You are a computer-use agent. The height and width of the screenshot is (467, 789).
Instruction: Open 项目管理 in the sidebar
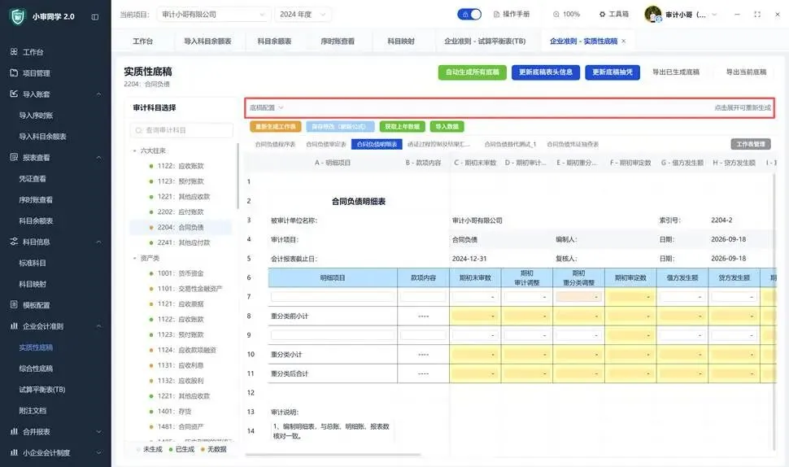click(37, 73)
